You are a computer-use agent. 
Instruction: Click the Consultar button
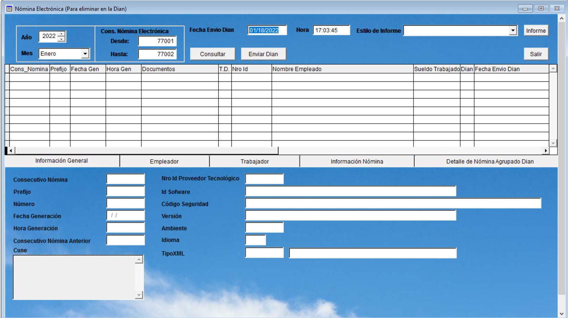click(212, 54)
